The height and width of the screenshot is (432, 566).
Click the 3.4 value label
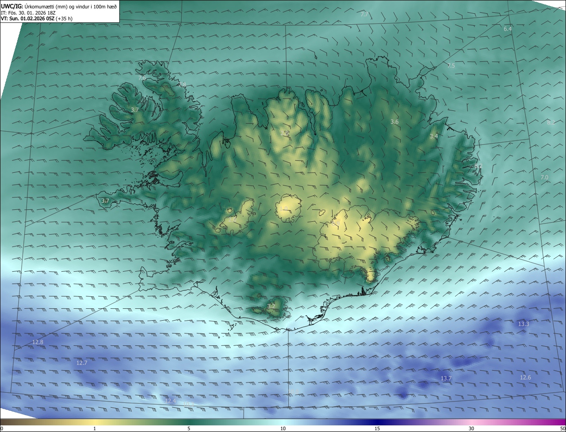pyautogui.click(x=434, y=136)
